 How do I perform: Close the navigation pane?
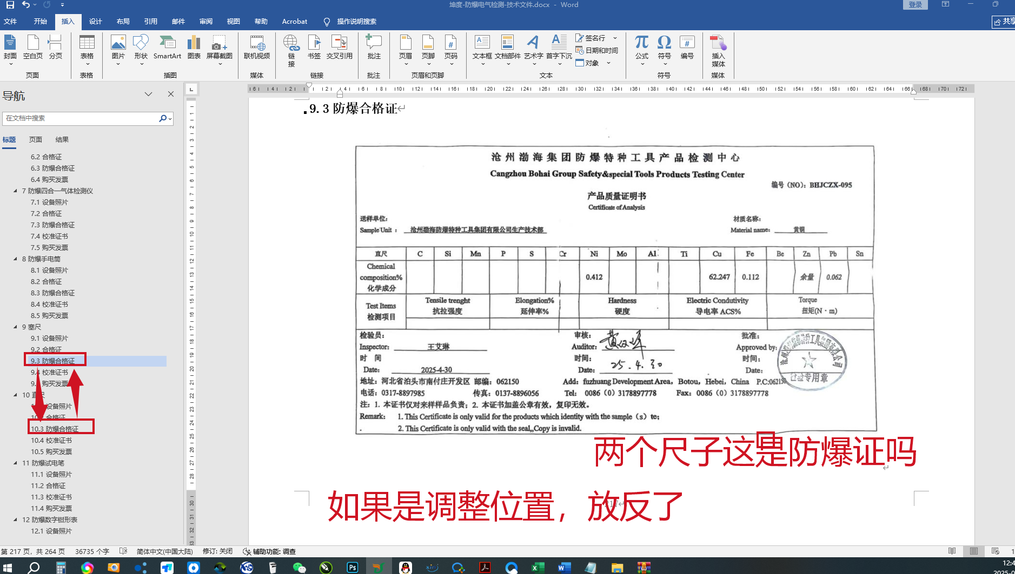(171, 94)
